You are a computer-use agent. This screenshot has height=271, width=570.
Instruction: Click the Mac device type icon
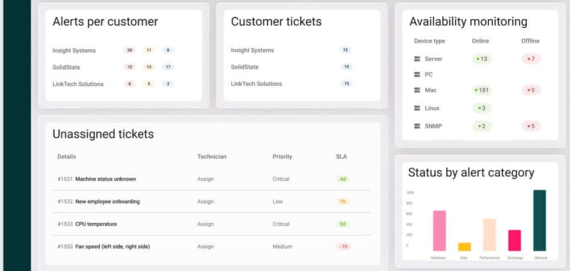point(417,90)
